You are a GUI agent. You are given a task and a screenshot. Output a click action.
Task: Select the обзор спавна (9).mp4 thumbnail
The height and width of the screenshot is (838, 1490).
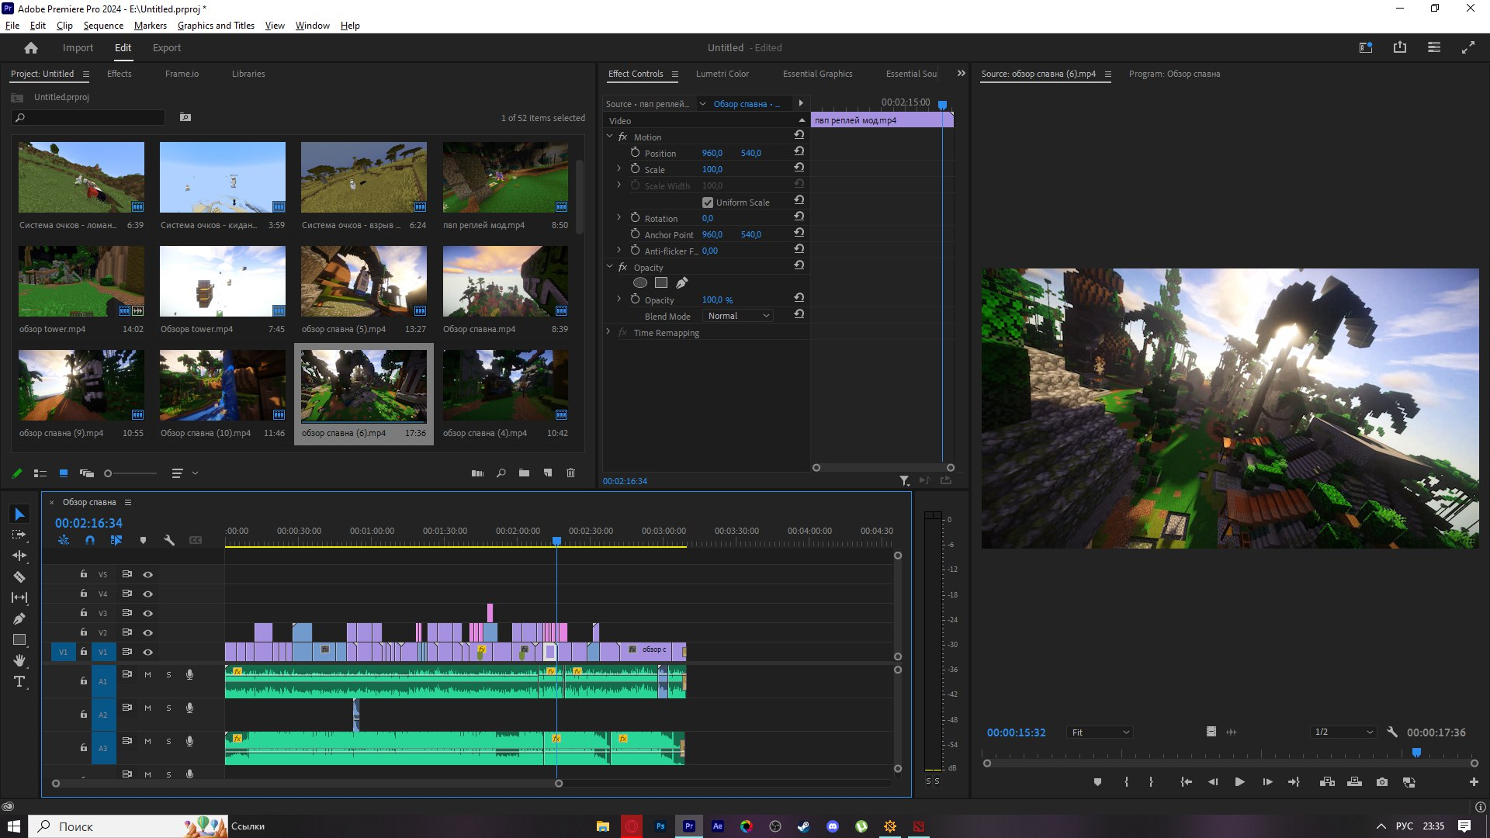coord(81,385)
